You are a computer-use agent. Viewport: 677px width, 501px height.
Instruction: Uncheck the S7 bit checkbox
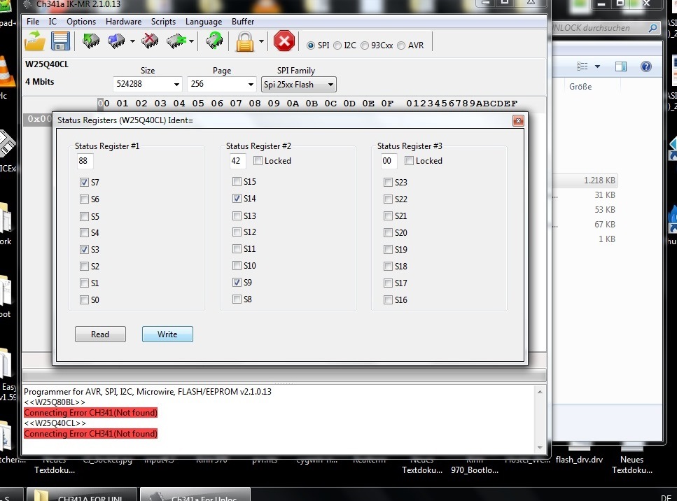click(84, 182)
